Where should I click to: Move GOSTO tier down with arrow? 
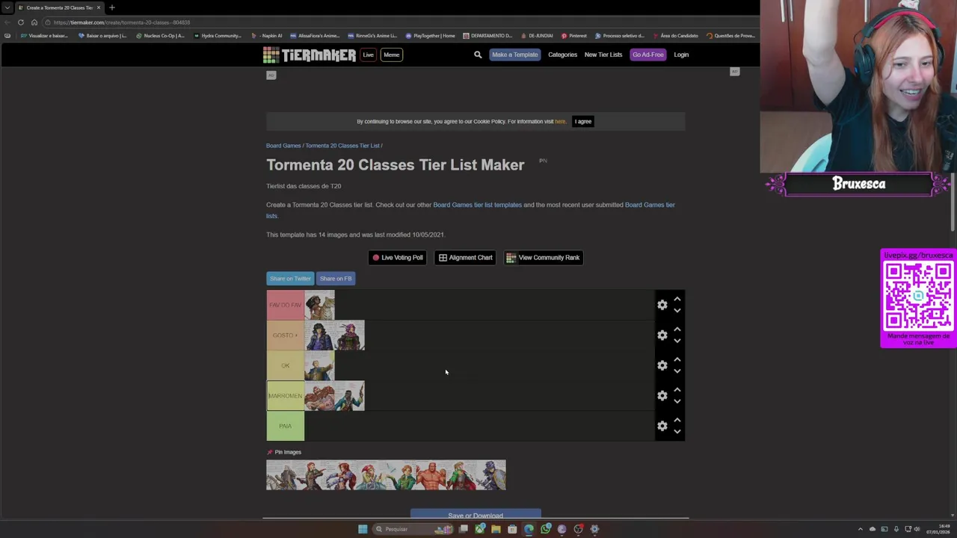677,341
